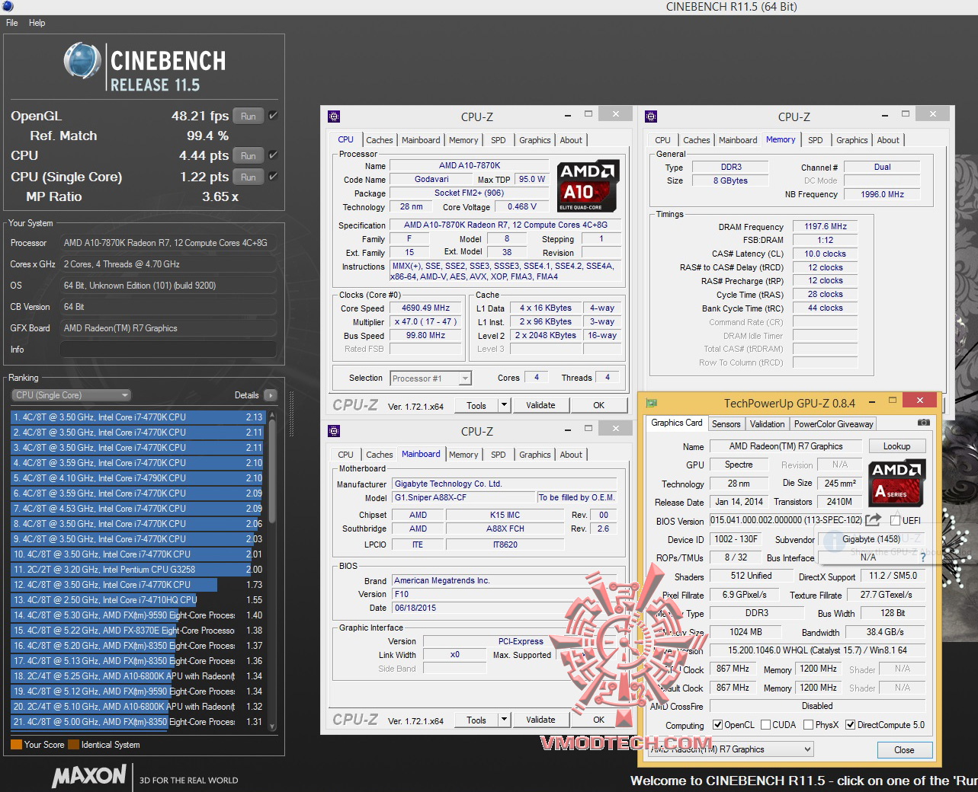Click OK in the Mainboard tab window
The image size is (978, 792).
click(x=599, y=720)
